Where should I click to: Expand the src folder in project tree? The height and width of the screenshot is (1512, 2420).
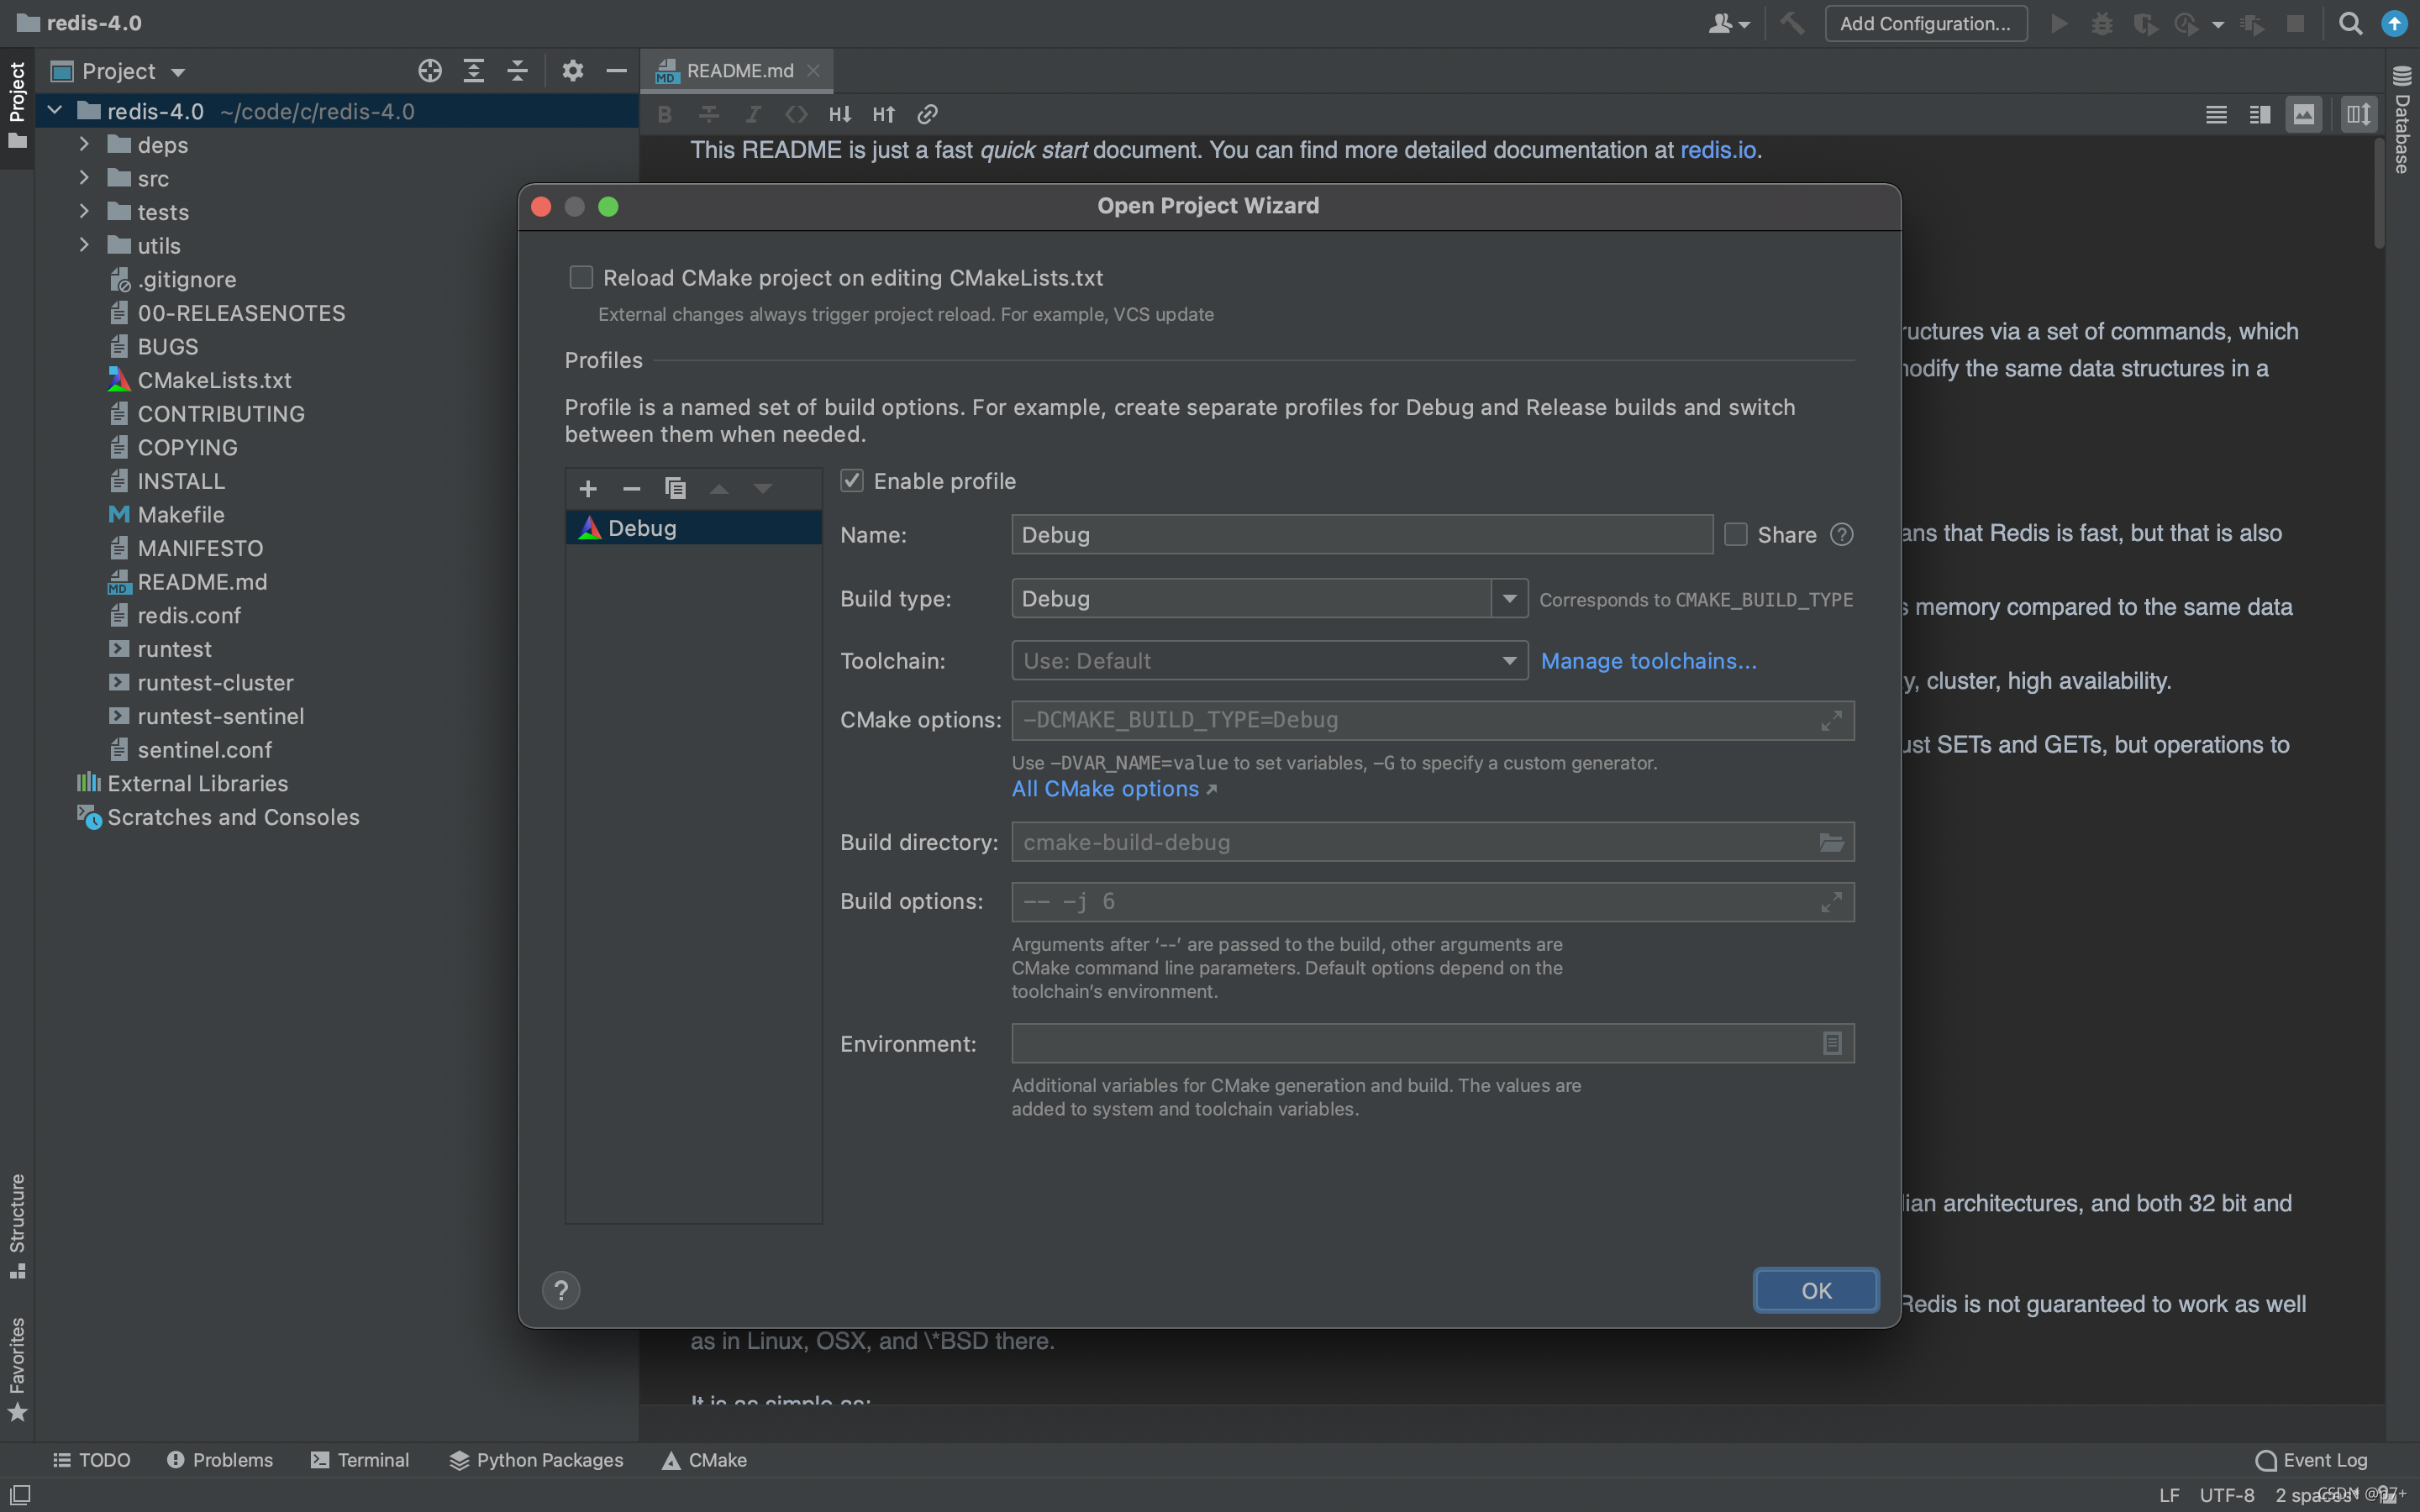(85, 178)
